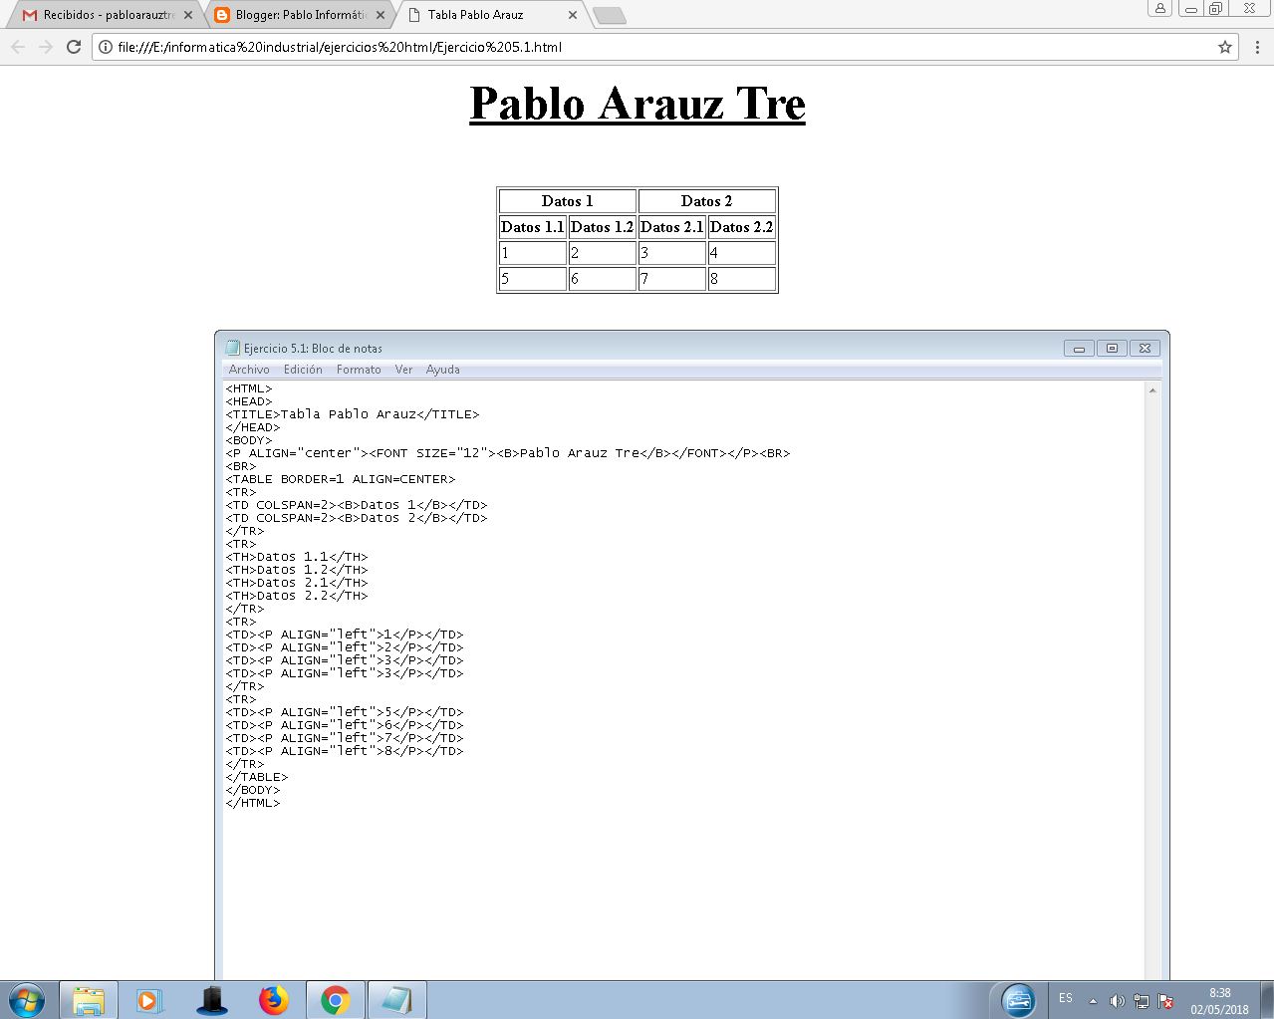Select the Notepad icon on the taskbar
1274x1019 pixels.
click(x=397, y=999)
